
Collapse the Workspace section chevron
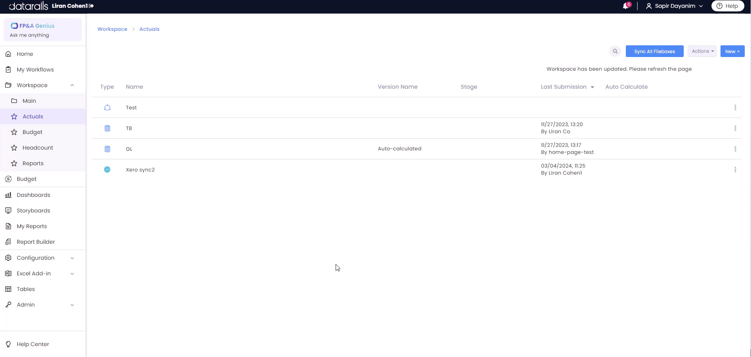[72, 85]
